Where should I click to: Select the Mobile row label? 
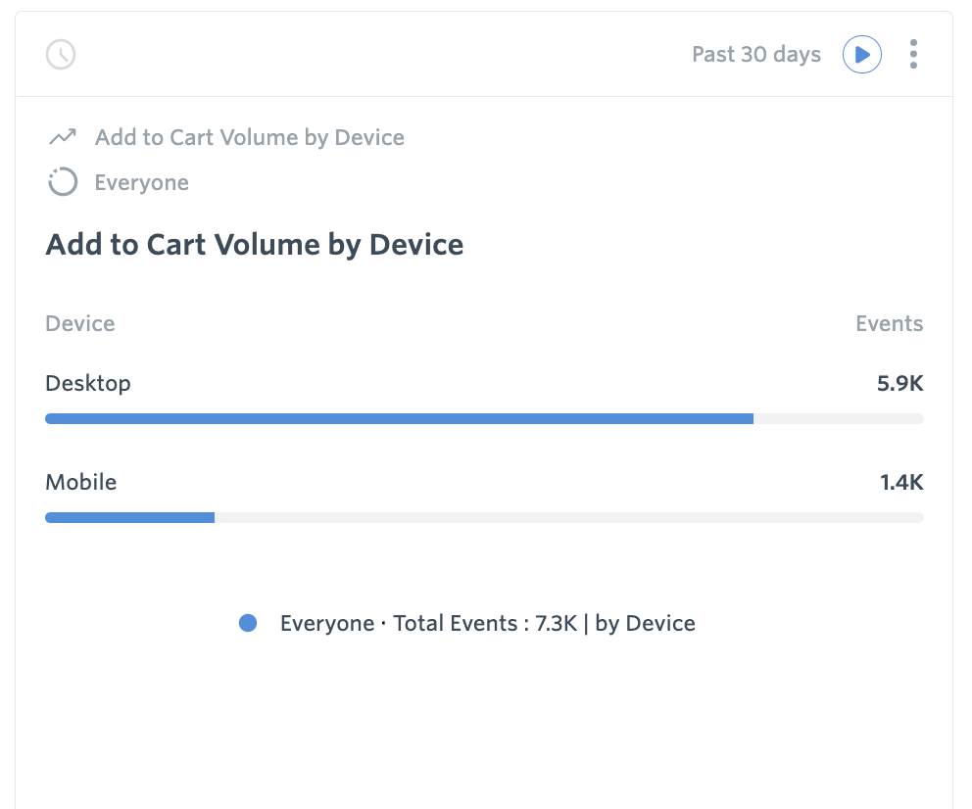[80, 482]
